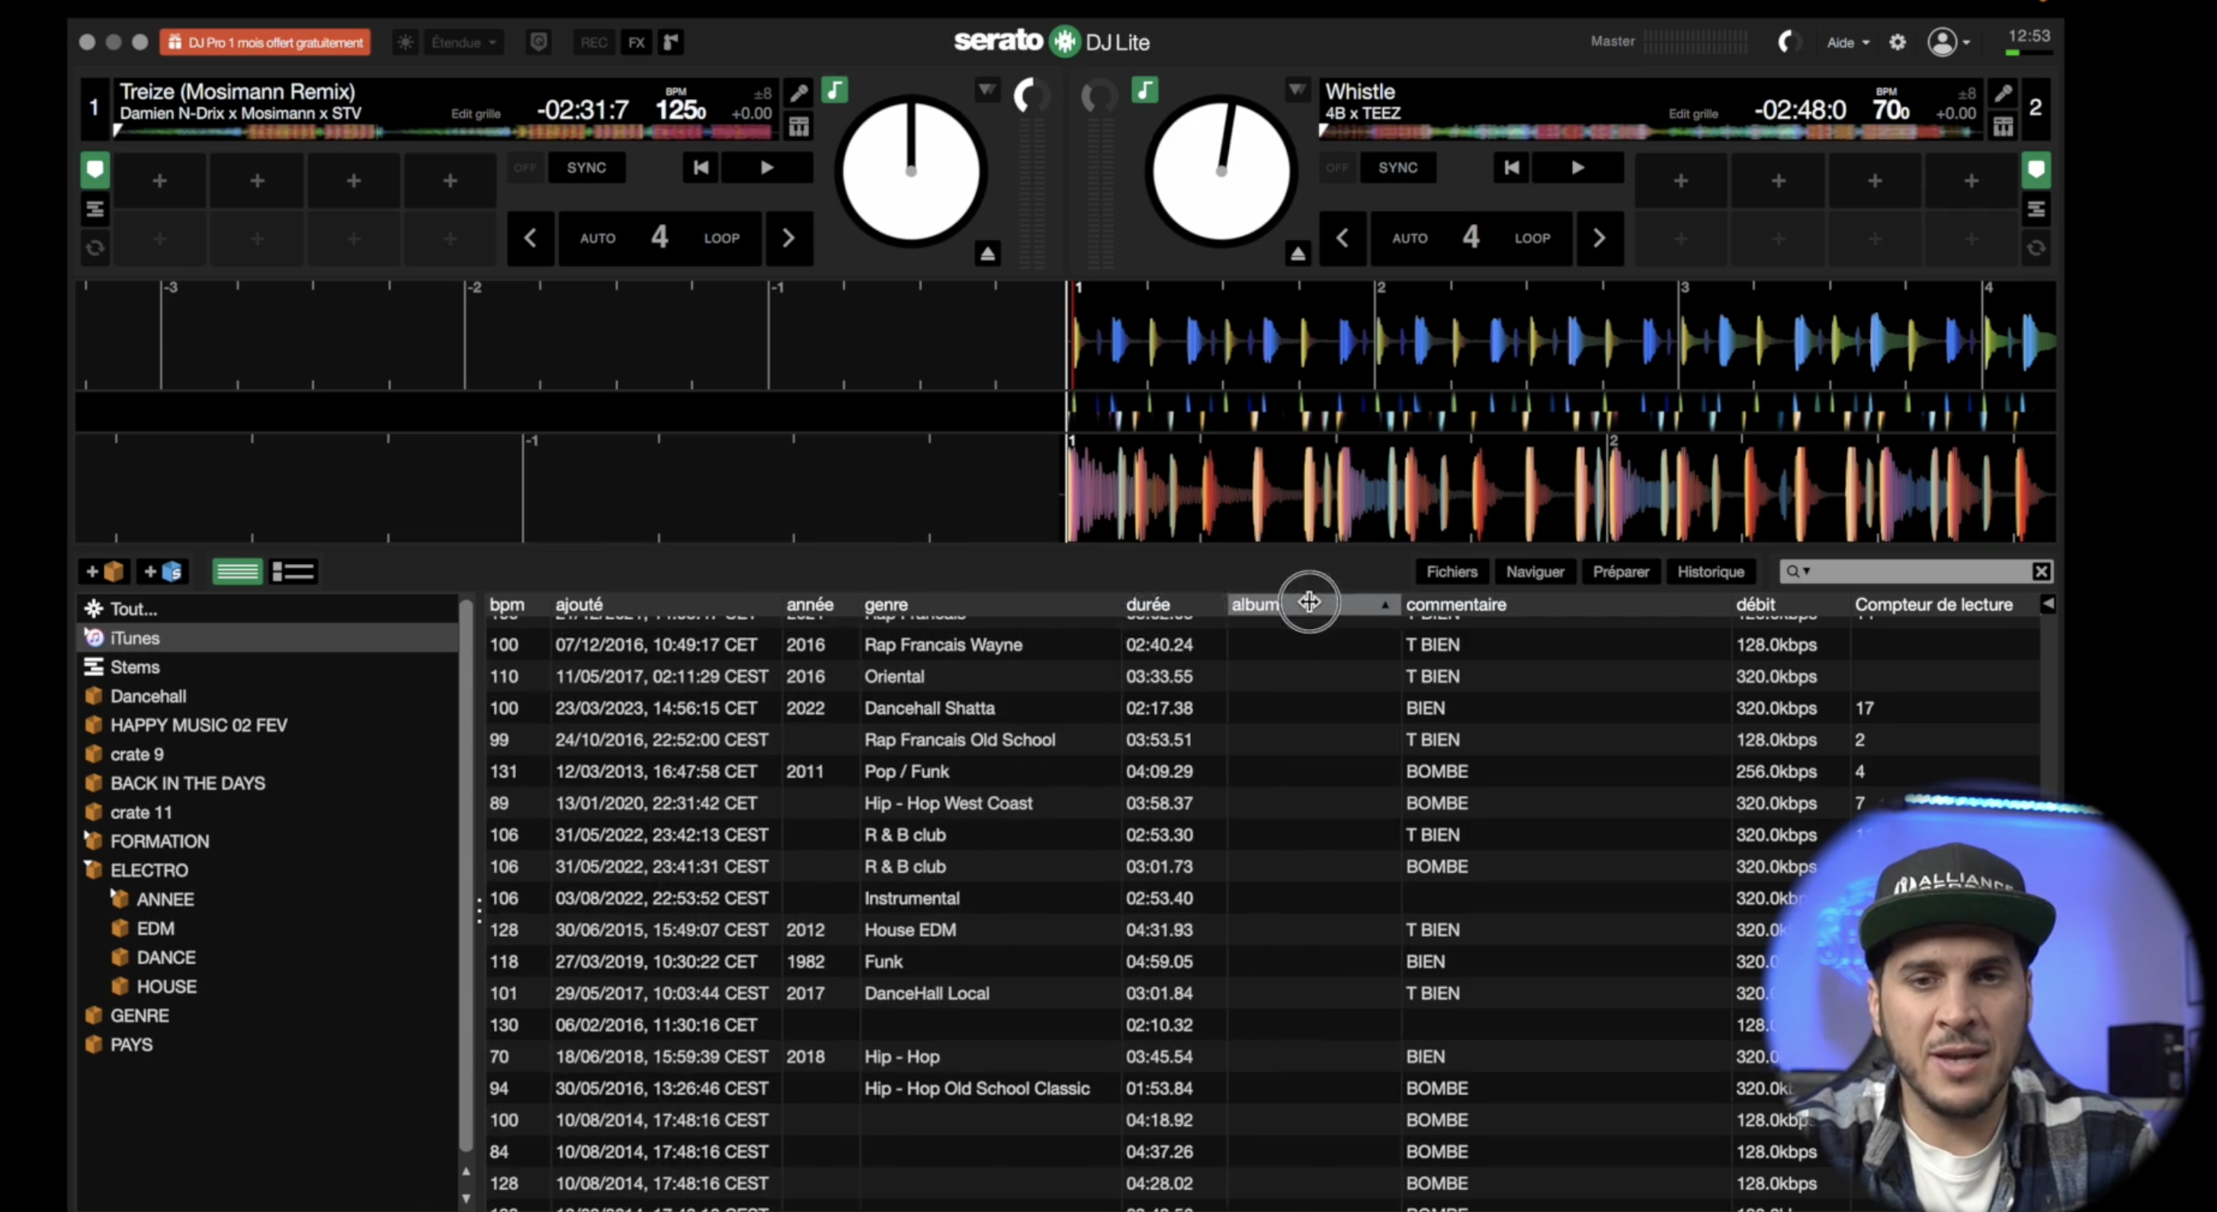Enable SYNC on deck 1
Image resolution: width=2217 pixels, height=1212 pixels.
pyautogui.click(x=586, y=168)
